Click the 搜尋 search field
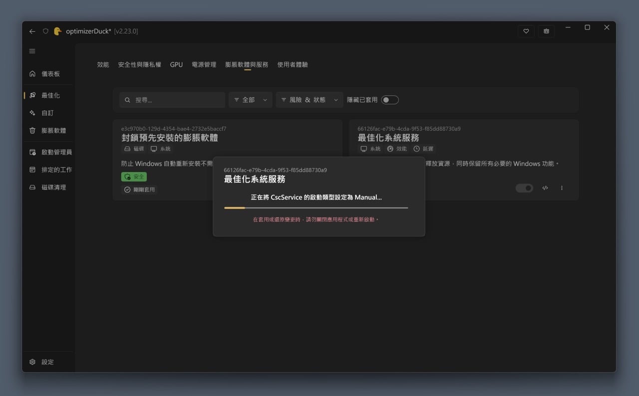Viewport: 639px width, 396px height. tap(172, 100)
